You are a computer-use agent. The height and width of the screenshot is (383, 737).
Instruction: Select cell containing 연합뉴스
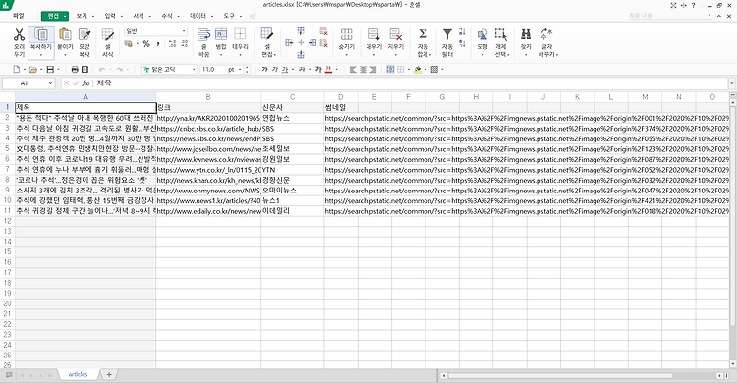293,118
